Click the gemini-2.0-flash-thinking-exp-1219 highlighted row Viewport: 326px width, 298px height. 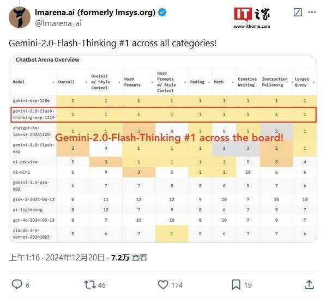(164, 114)
